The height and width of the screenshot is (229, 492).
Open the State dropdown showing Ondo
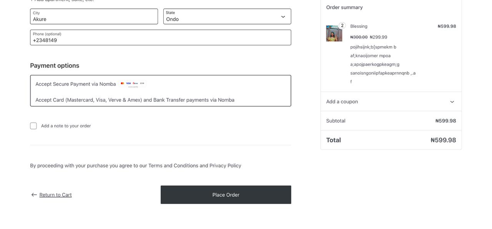(x=227, y=16)
